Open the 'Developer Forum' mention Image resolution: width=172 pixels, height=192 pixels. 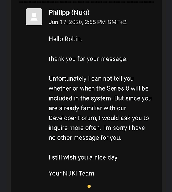pyautogui.click(x=73, y=118)
